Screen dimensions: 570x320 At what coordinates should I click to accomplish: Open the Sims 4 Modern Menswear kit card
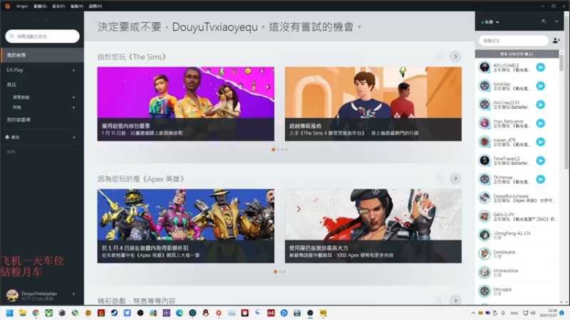(373, 104)
